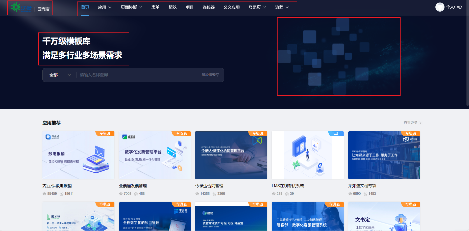Image resolution: width=469 pixels, height=231 pixels.
Task: Click the 请输入名称查询 search field
Action: [139, 75]
